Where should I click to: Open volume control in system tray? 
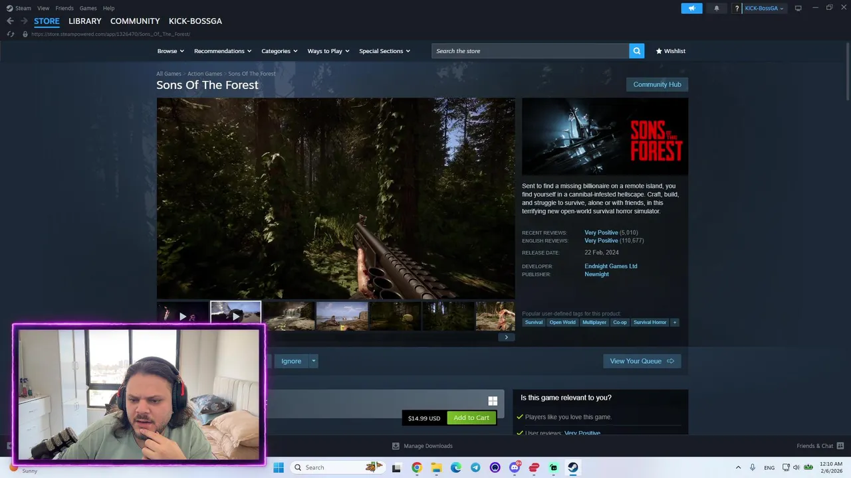(x=796, y=467)
